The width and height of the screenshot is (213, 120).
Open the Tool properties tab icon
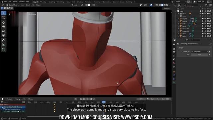[174, 44]
